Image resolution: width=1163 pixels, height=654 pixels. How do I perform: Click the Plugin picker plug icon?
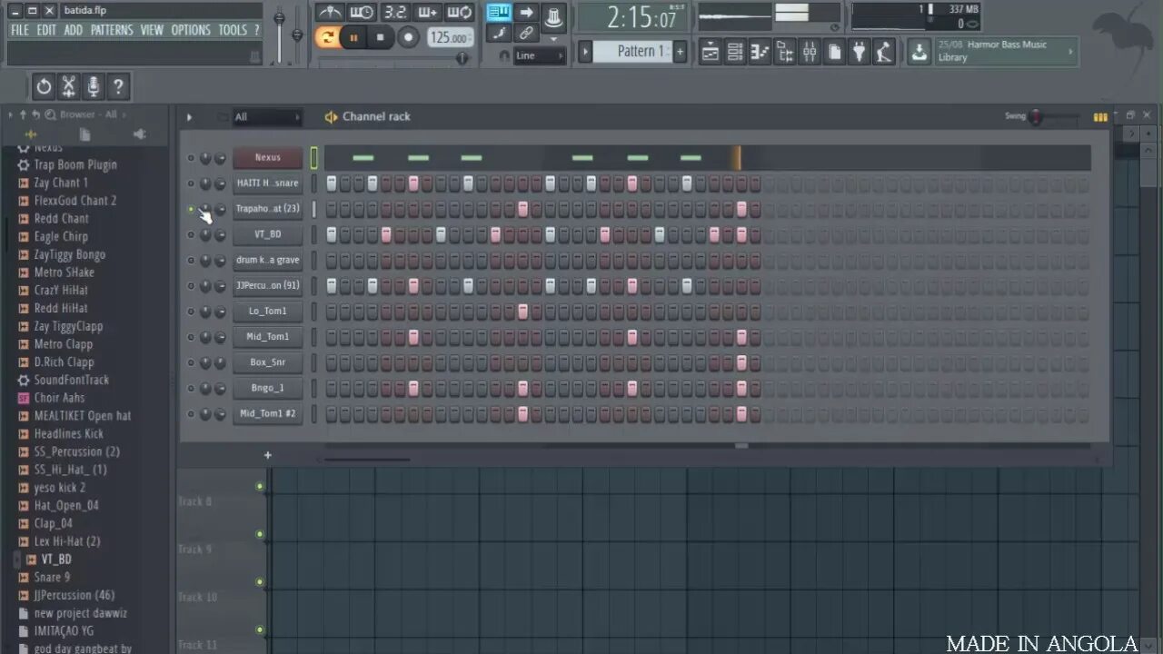(860, 51)
